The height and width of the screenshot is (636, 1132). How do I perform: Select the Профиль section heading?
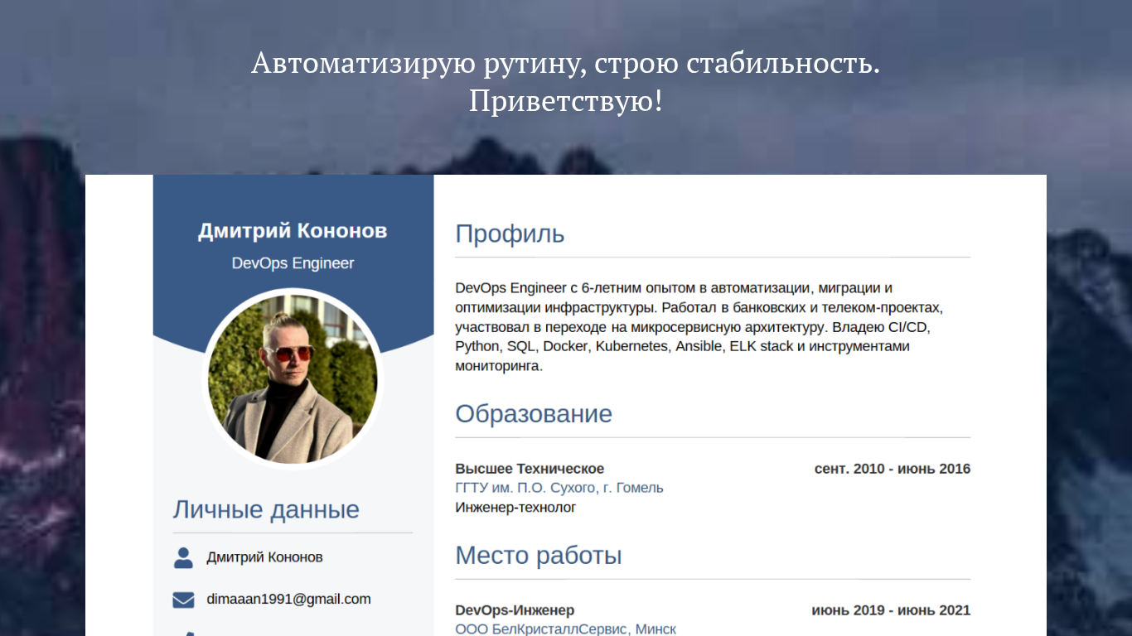point(510,234)
